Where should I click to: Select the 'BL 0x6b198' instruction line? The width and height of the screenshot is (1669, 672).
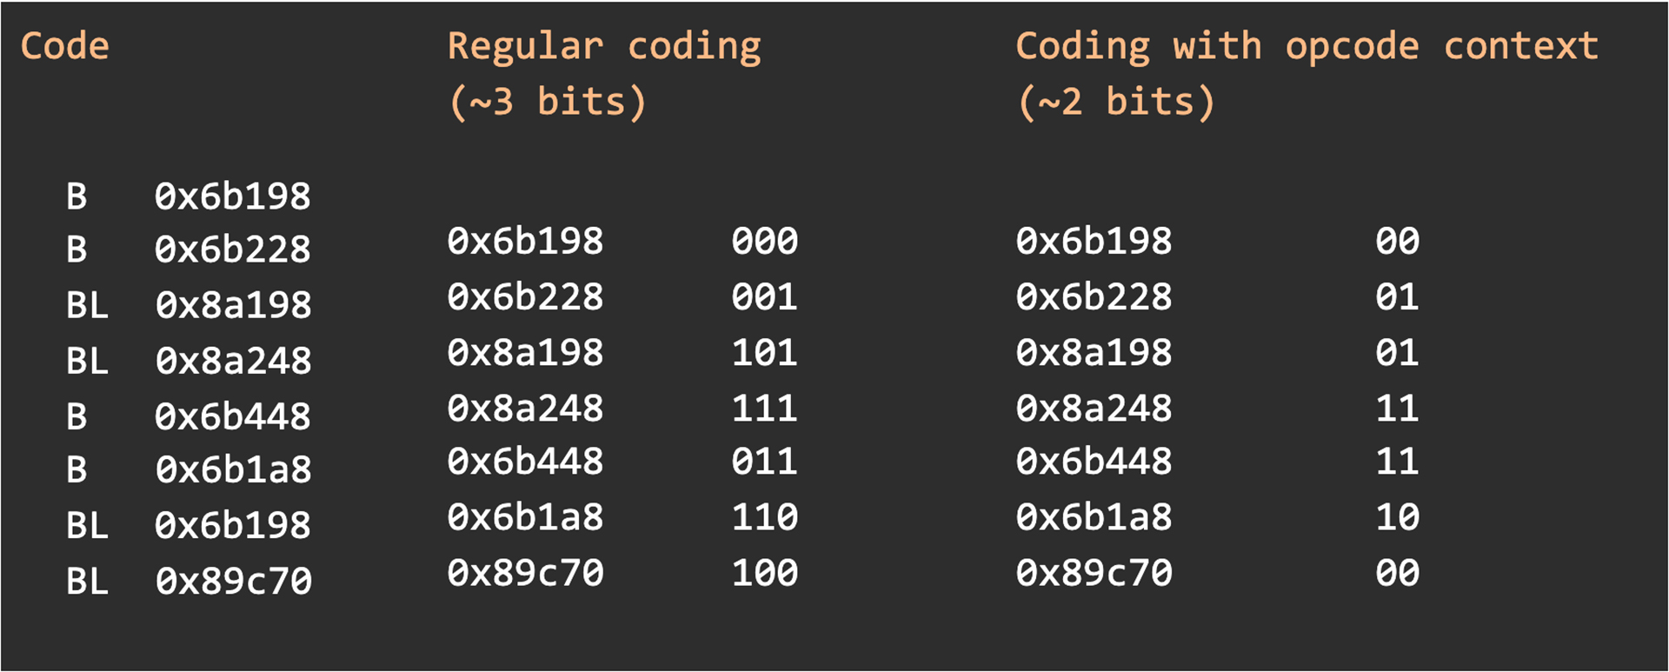pyautogui.click(x=189, y=526)
